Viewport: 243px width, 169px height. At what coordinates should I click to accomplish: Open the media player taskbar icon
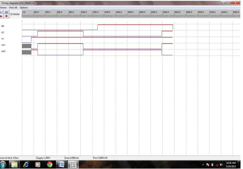click(38, 165)
